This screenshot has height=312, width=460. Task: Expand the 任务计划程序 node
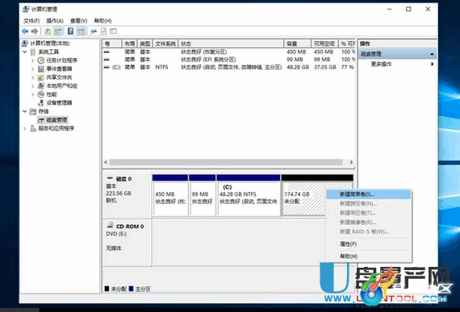pos(32,60)
